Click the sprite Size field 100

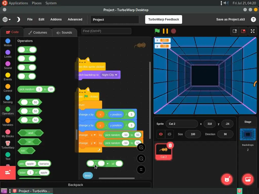[193, 134]
